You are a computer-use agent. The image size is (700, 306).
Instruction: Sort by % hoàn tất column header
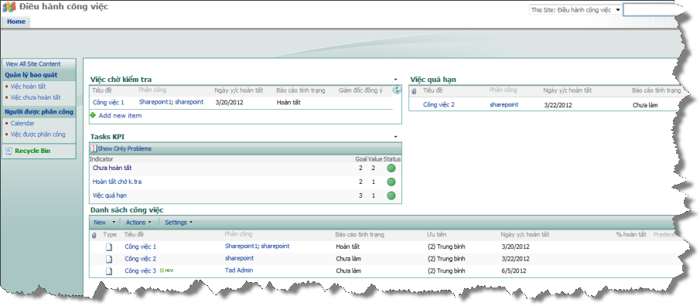(631, 234)
